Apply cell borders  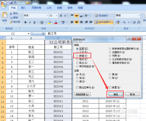(42, 22)
